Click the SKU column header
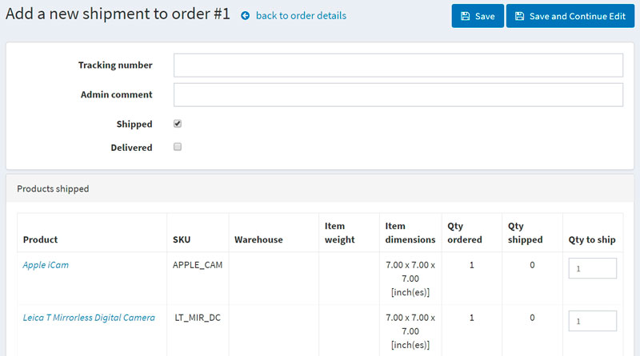 coord(182,239)
